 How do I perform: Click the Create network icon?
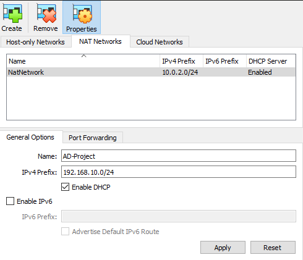coord(12,13)
